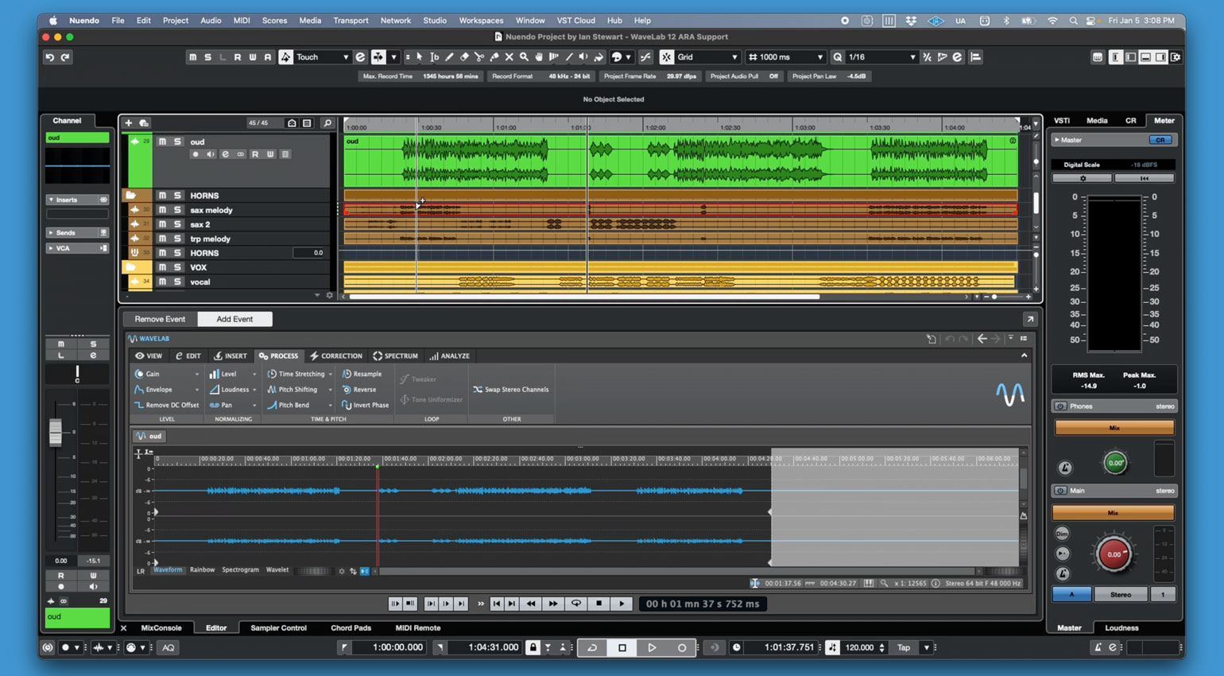This screenshot has width=1224, height=676.
Task: Open the Time Stretching dropdown arrow
Action: click(330, 375)
